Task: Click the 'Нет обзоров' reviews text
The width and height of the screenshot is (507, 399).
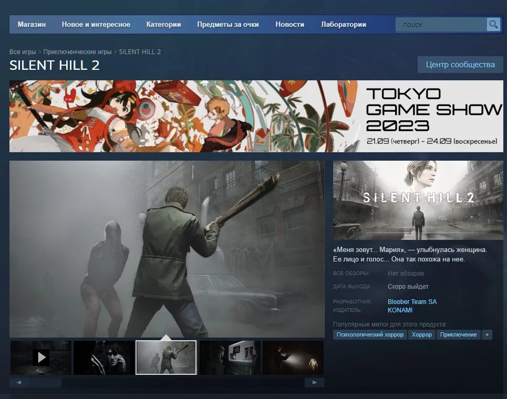Action: coord(406,274)
